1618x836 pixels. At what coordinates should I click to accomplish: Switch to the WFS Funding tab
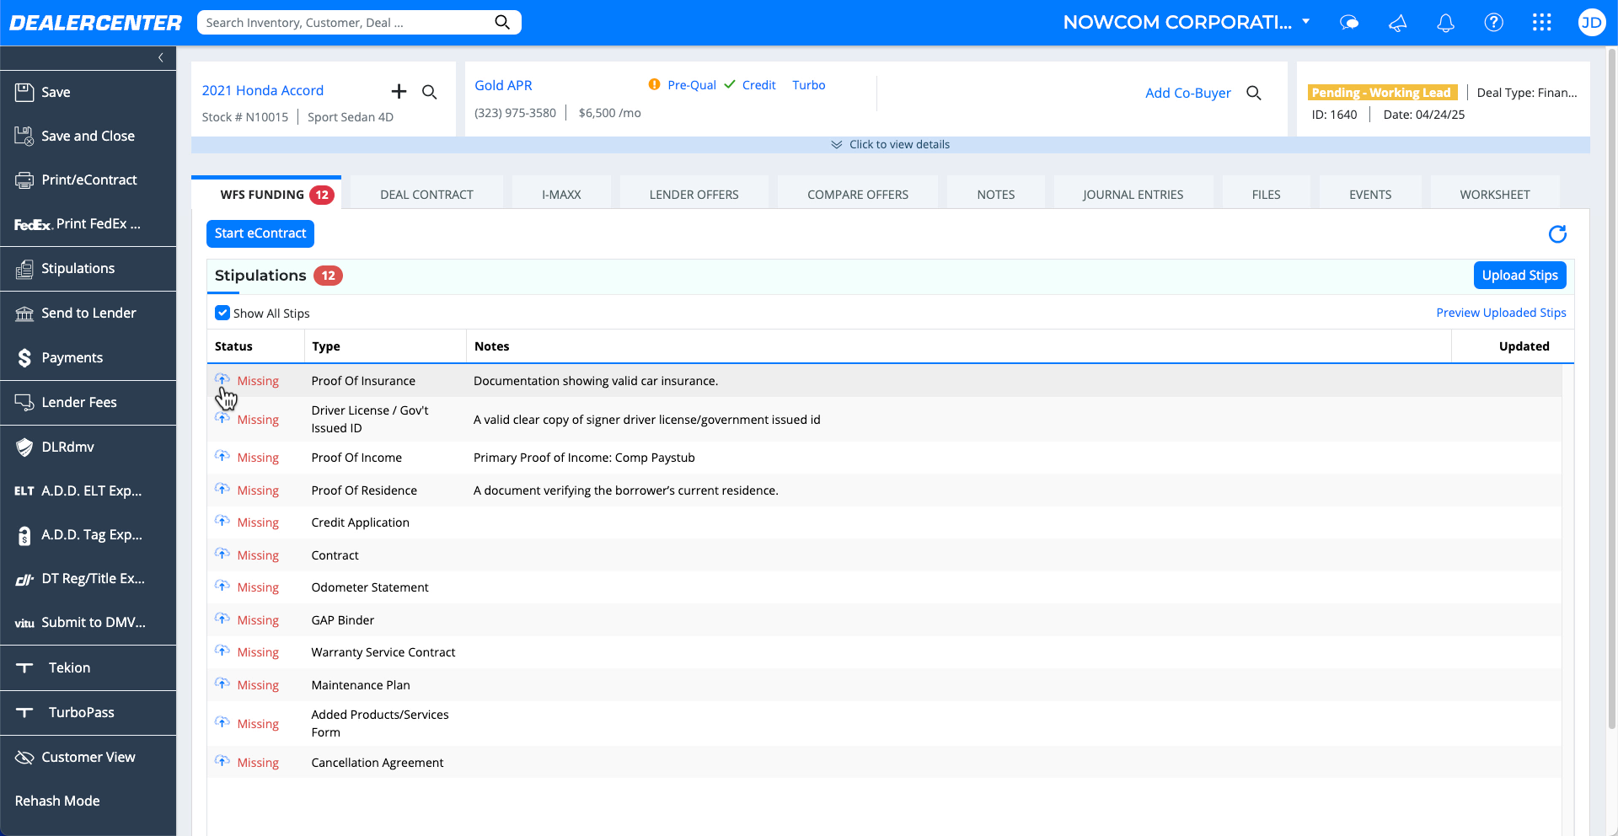point(266,194)
